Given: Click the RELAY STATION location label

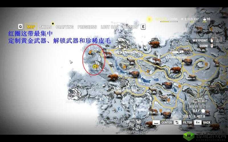Looking at the screenshot, I should (x=200, y=107).
